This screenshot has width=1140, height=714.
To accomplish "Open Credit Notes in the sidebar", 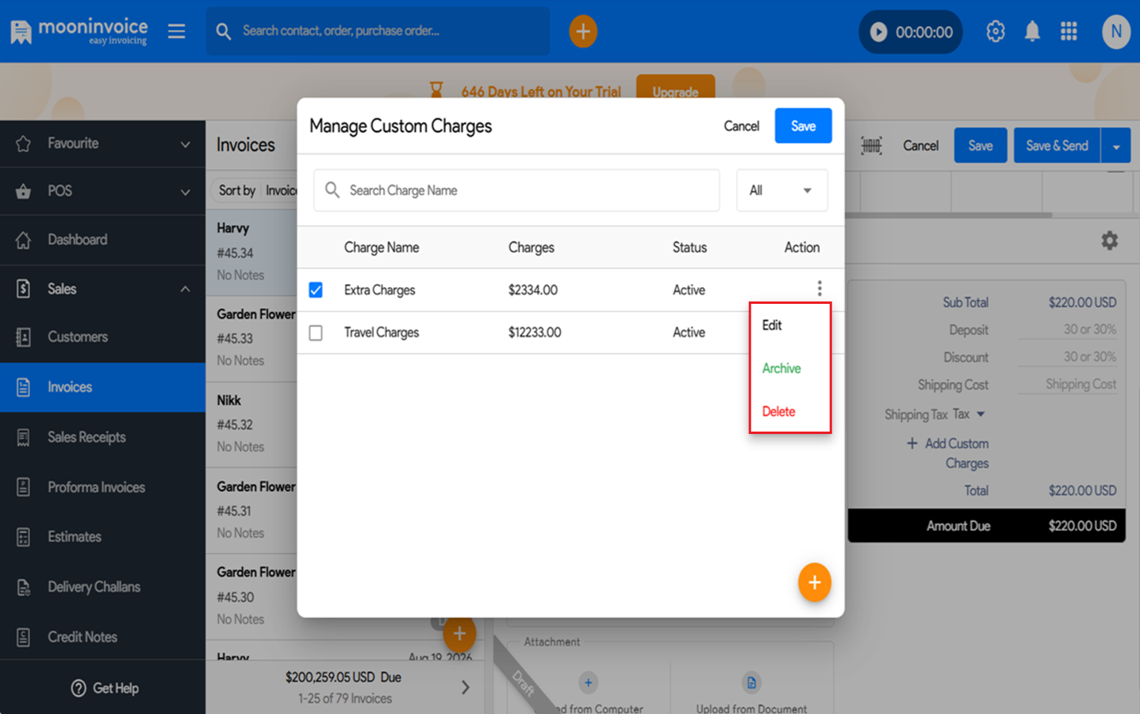I will 102,637.
